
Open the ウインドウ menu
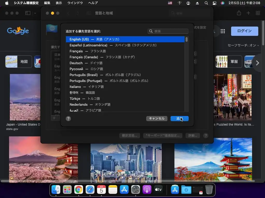pyautogui.click(x=75, y=3)
